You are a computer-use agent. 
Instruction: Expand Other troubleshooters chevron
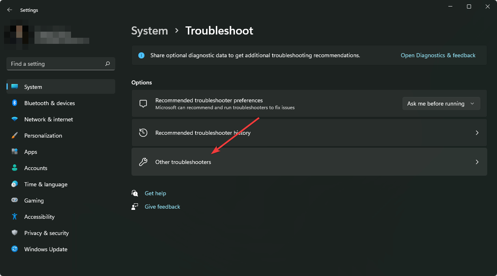[477, 162]
